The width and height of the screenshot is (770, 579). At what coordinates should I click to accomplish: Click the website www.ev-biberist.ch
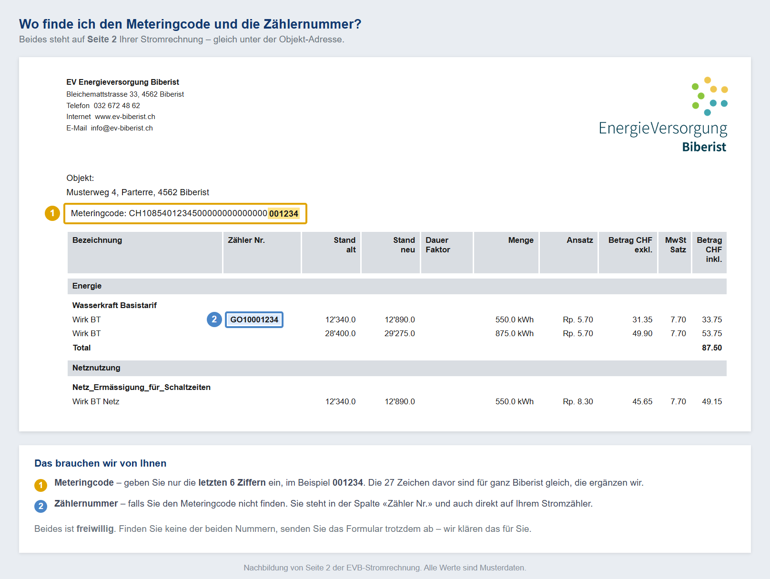(x=125, y=117)
